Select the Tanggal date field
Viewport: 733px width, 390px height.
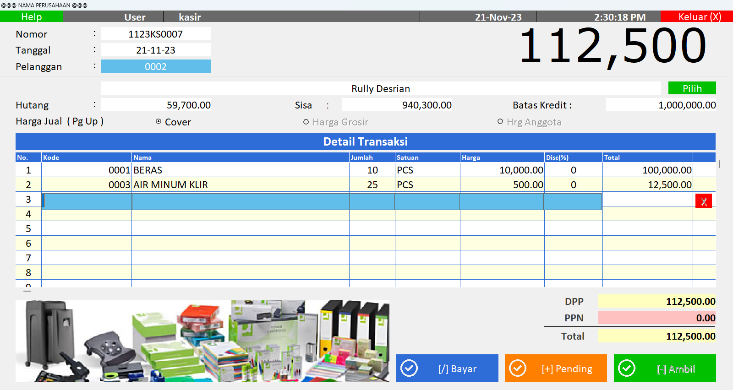tap(155, 50)
